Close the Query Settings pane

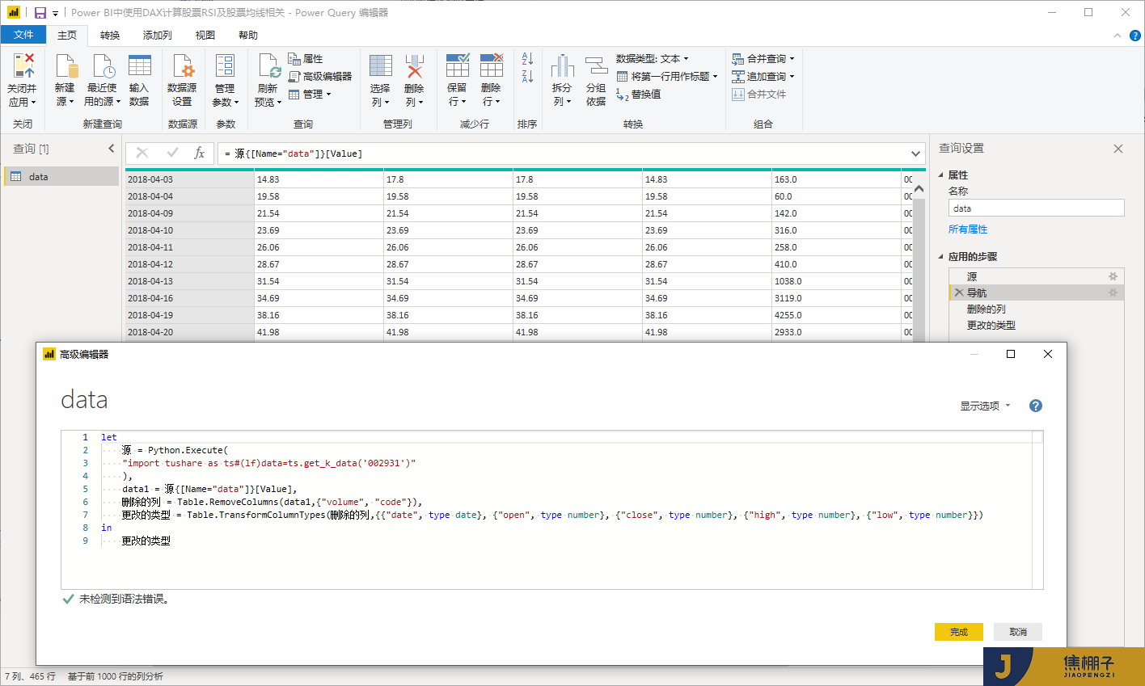[x=1118, y=149]
